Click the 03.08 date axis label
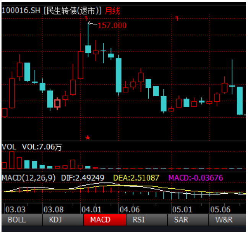 click(x=53, y=209)
